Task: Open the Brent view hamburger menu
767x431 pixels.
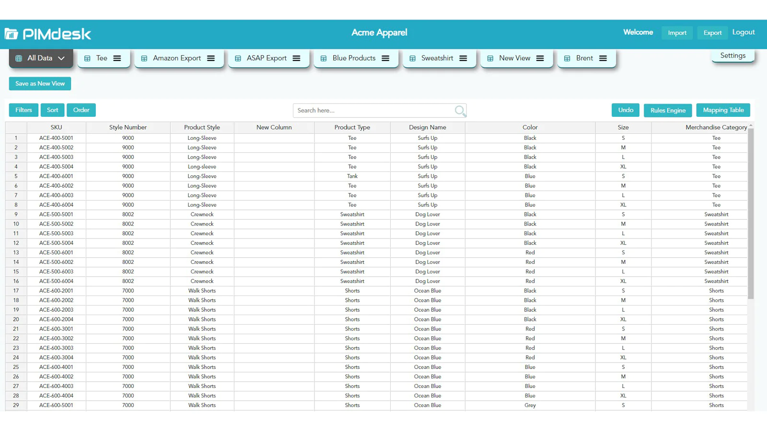Action: (603, 58)
